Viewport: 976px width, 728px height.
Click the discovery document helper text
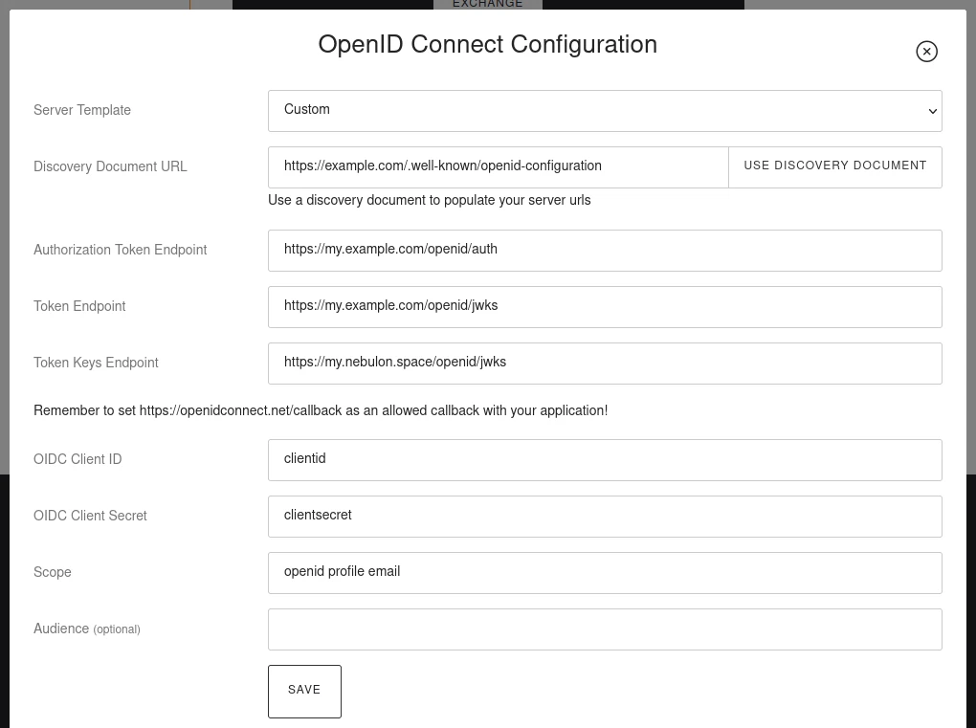pyautogui.click(x=429, y=201)
